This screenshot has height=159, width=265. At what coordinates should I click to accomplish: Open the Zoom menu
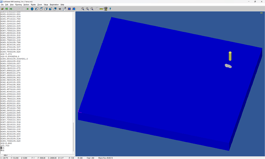coord(40,5)
